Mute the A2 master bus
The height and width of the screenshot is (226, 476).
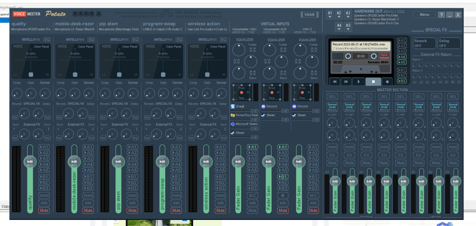pyautogui.click(x=349, y=163)
